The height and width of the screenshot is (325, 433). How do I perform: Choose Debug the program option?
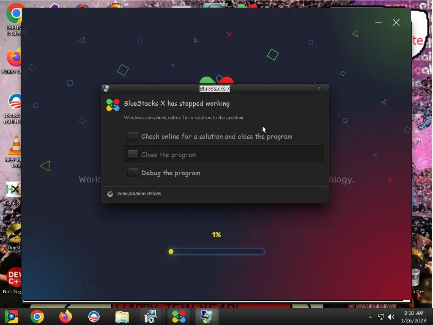224,173
